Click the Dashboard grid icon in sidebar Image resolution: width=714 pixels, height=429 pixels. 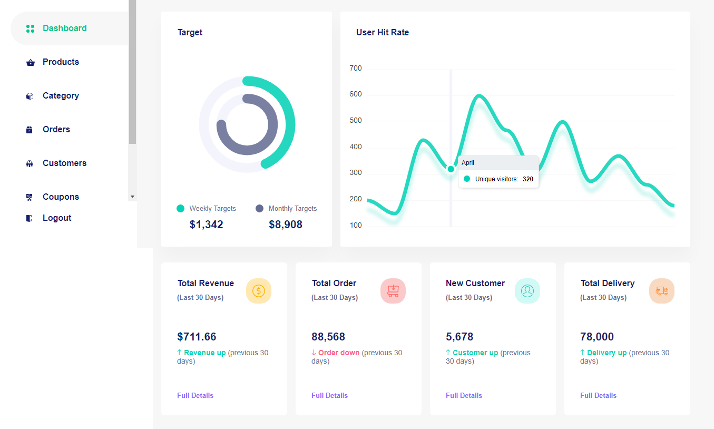pos(30,28)
